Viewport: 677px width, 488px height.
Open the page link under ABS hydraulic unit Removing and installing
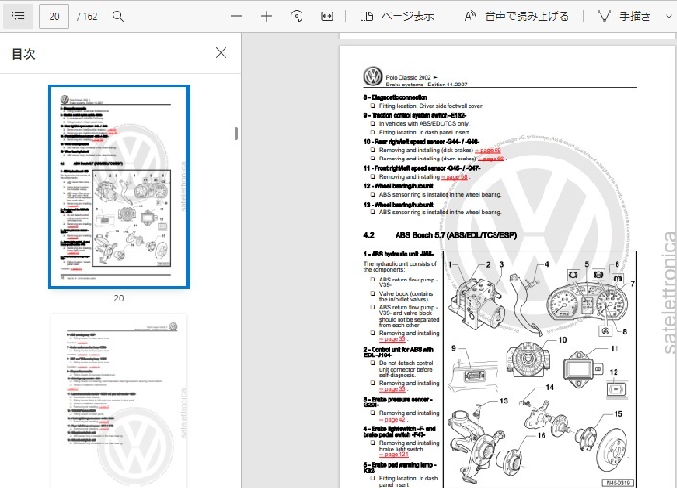393,339
